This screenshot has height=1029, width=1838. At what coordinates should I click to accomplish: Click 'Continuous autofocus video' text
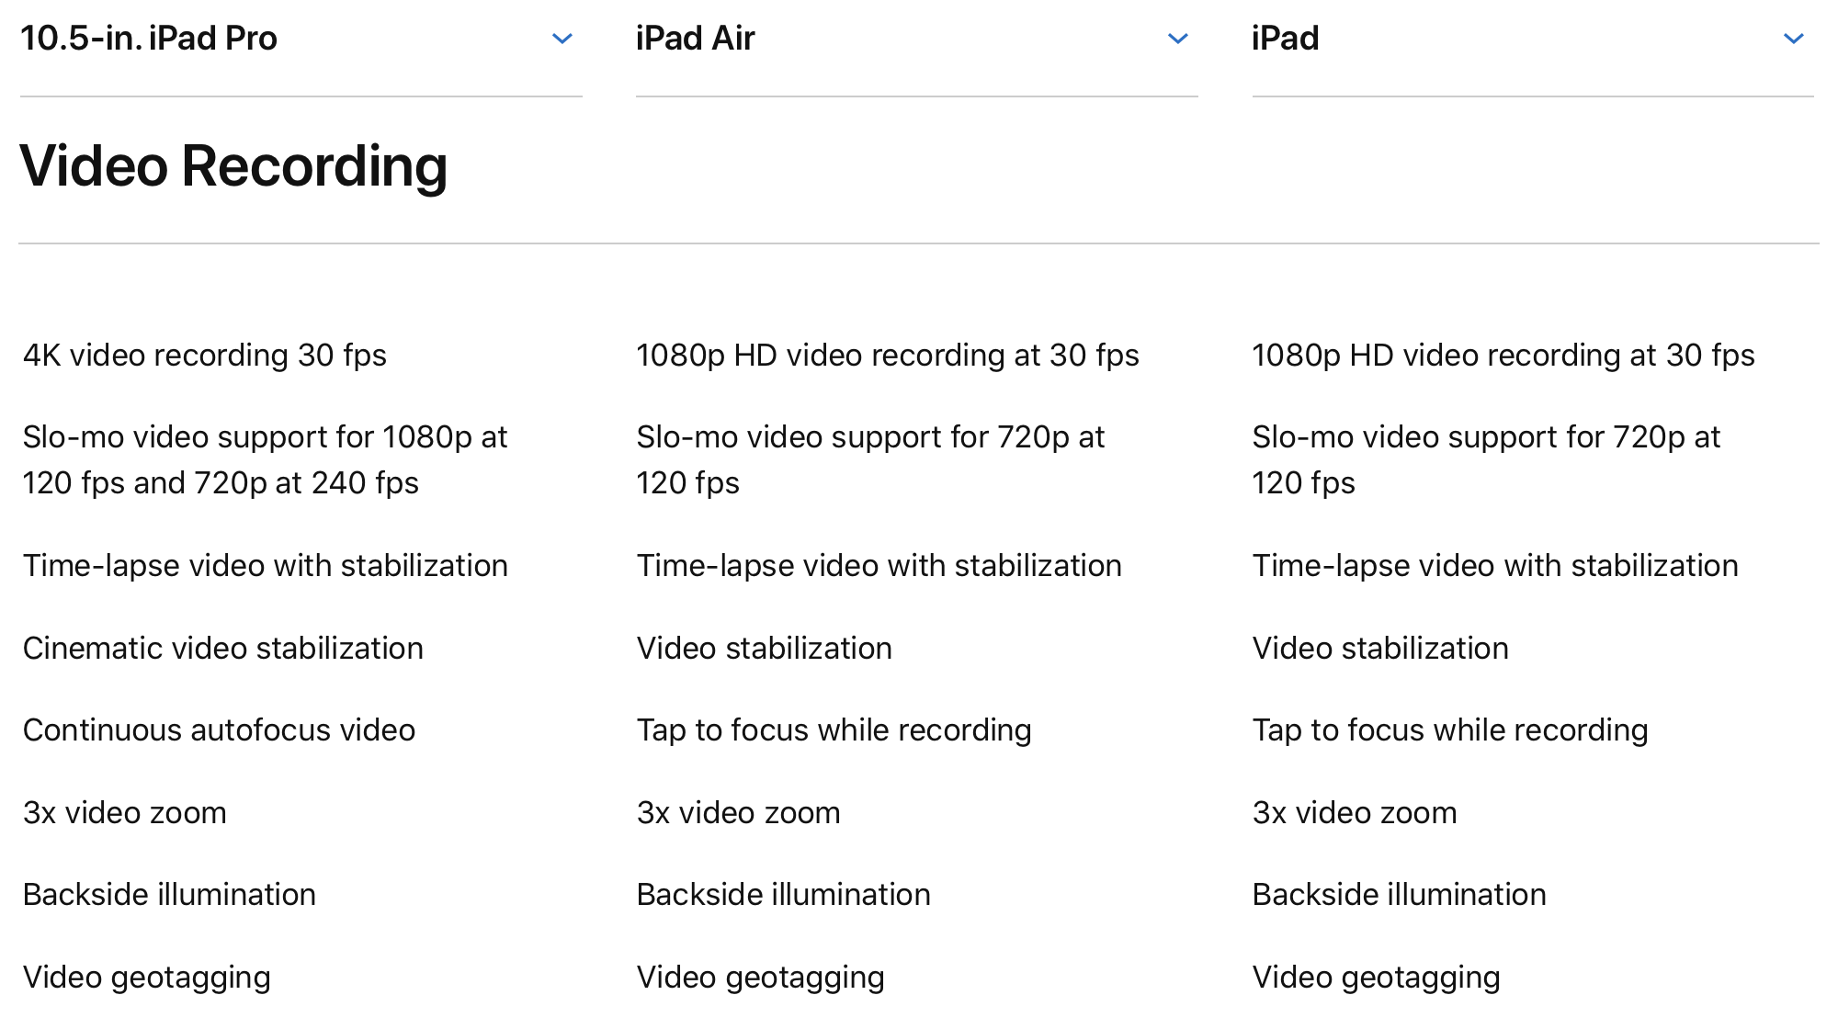(219, 730)
